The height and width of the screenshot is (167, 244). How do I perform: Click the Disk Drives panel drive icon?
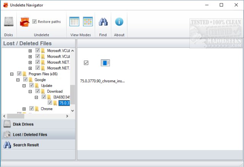point(7,124)
